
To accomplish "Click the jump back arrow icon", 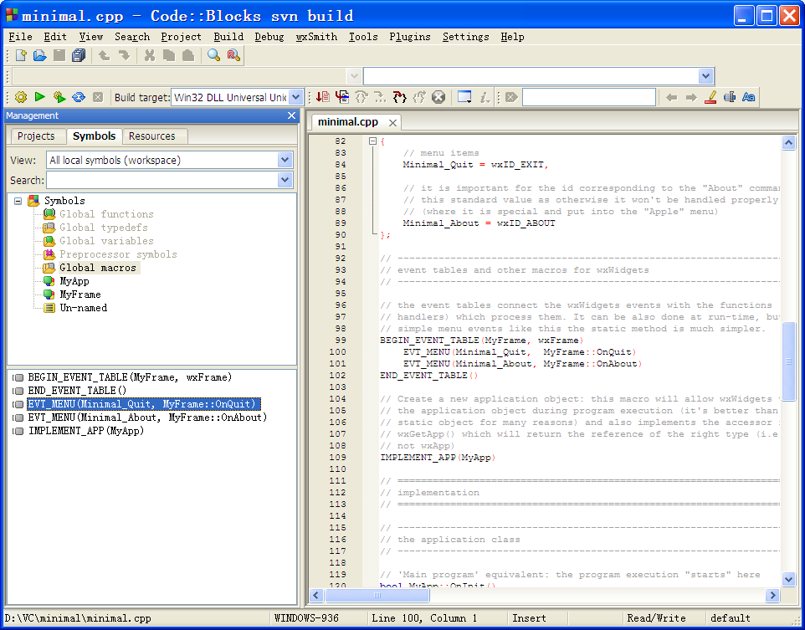I will (671, 97).
